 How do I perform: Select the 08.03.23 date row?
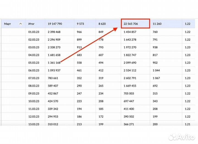tap(34, 86)
